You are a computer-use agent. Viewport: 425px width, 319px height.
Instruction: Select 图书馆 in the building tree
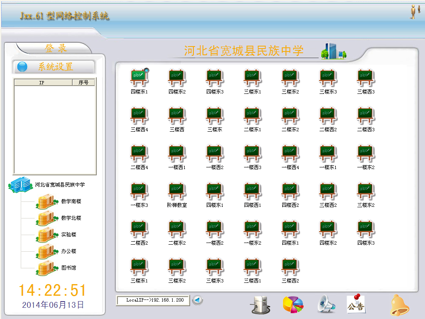pos(68,268)
